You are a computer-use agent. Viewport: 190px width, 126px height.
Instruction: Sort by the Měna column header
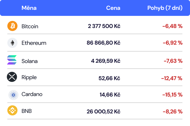click(29, 8)
